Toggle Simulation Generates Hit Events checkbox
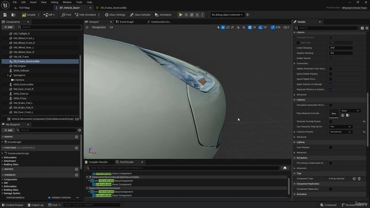Screen dimensions: 370x208 [x=331, y=105]
